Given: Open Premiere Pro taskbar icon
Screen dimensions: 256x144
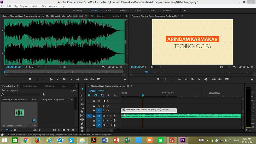Looking at the screenshot, I should pyautogui.click(x=183, y=140).
